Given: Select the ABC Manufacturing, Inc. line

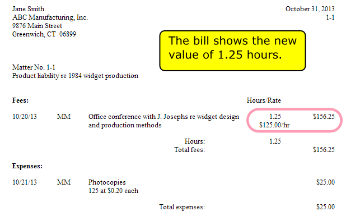Looking at the screenshot, I should (50, 17).
